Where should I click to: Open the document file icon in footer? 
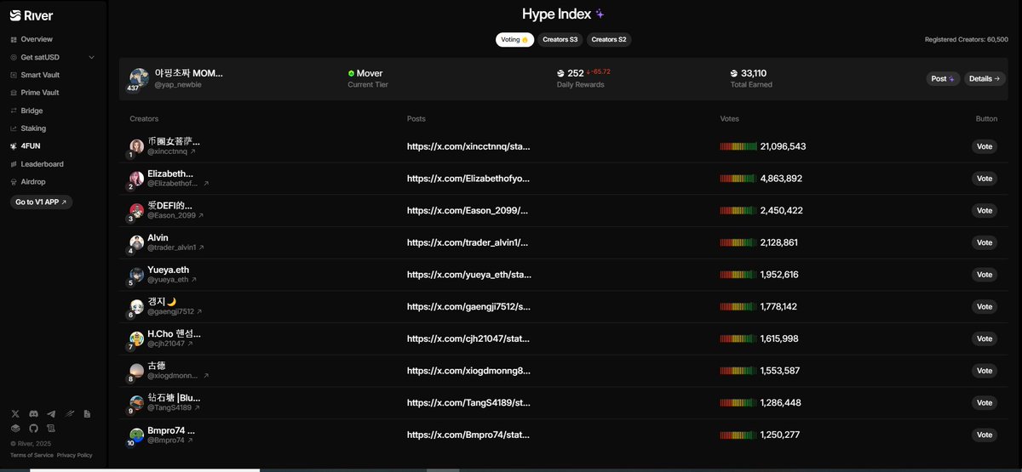87,413
